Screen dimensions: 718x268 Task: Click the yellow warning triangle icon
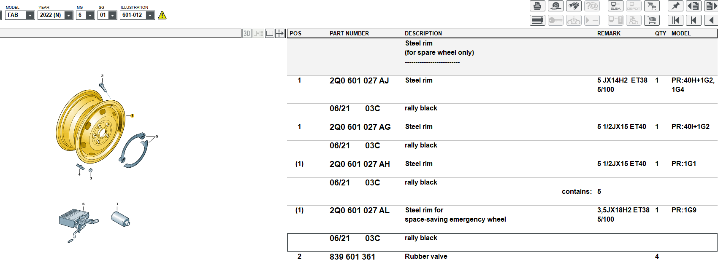tap(162, 16)
